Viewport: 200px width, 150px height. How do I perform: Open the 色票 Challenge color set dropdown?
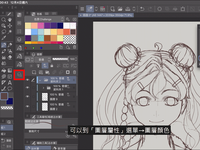[44, 19]
